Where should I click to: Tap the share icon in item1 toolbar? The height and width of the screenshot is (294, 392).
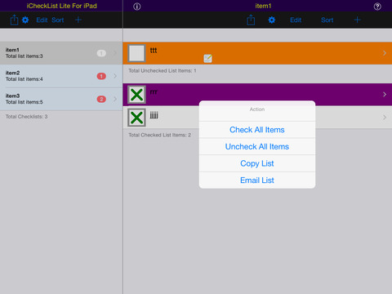(x=251, y=20)
